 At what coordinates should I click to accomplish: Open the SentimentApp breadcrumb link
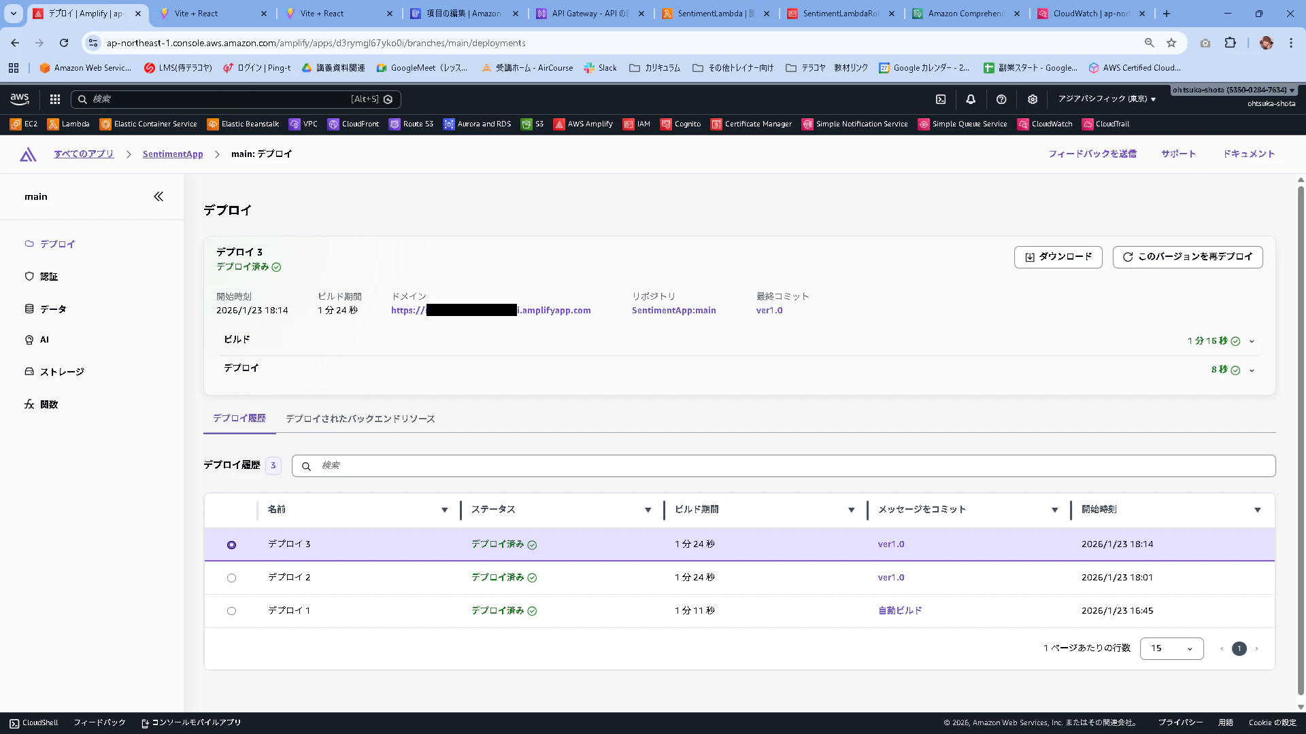point(173,154)
